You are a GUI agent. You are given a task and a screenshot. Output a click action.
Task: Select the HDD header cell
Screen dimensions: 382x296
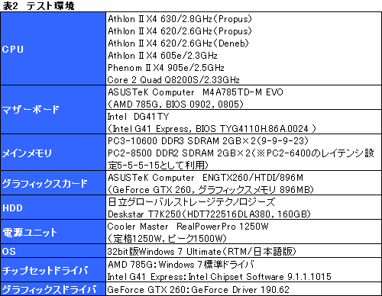[x=53, y=208]
